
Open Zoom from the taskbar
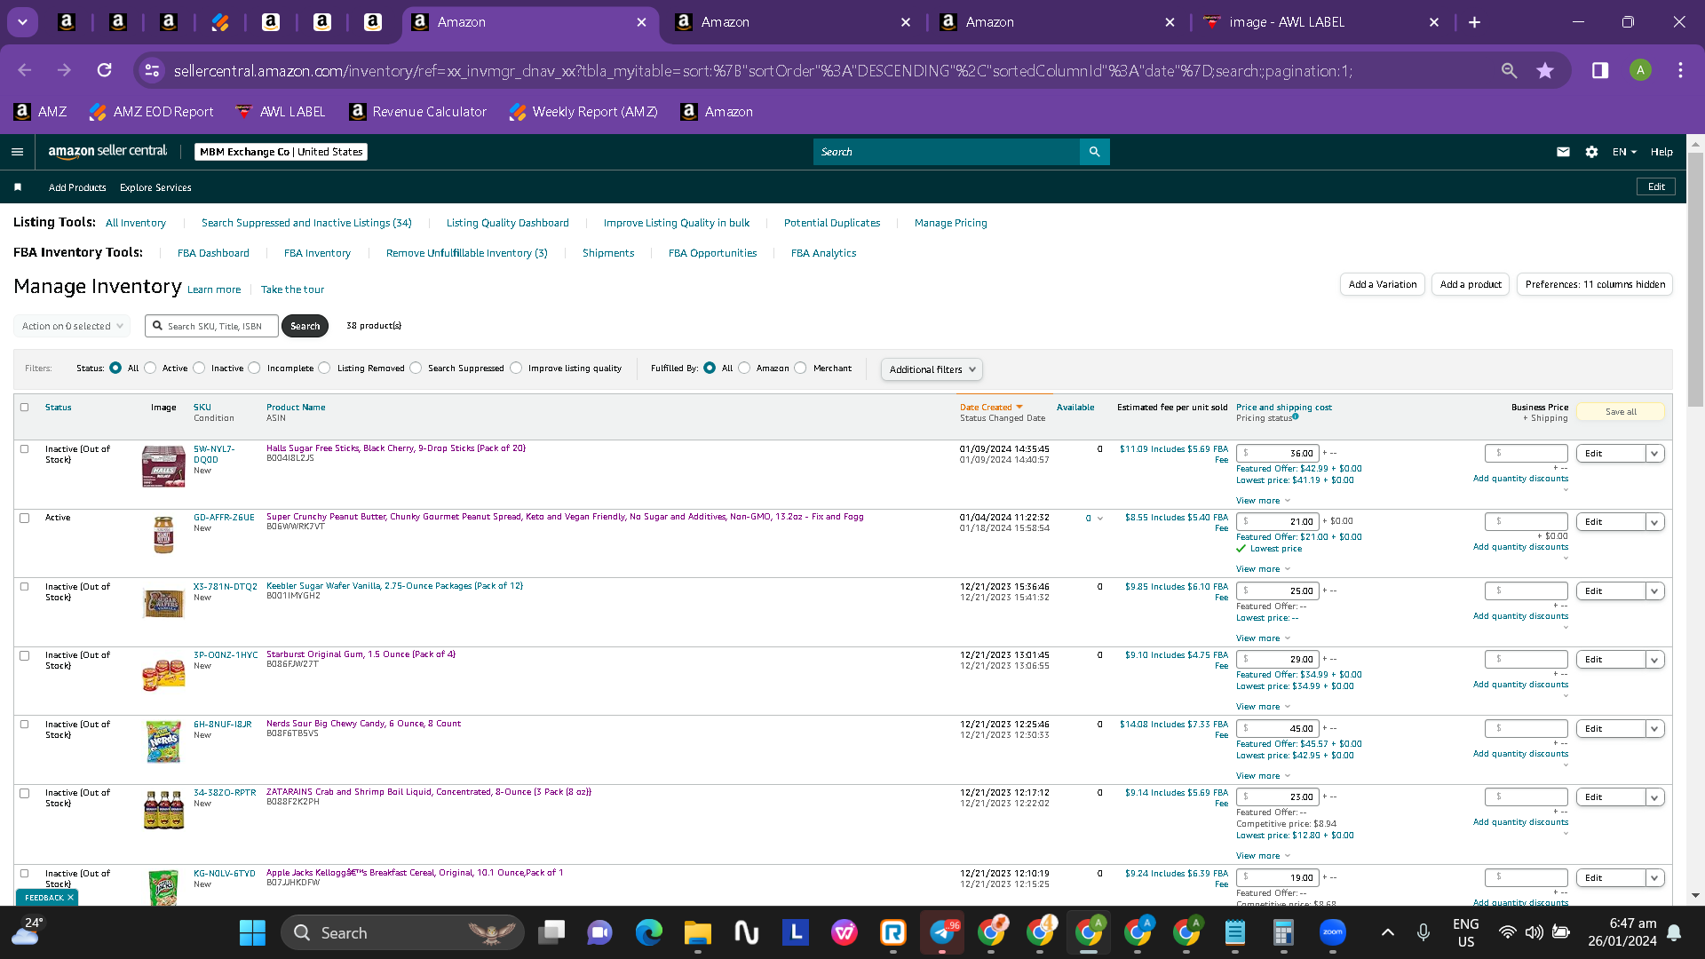(1333, 932)
